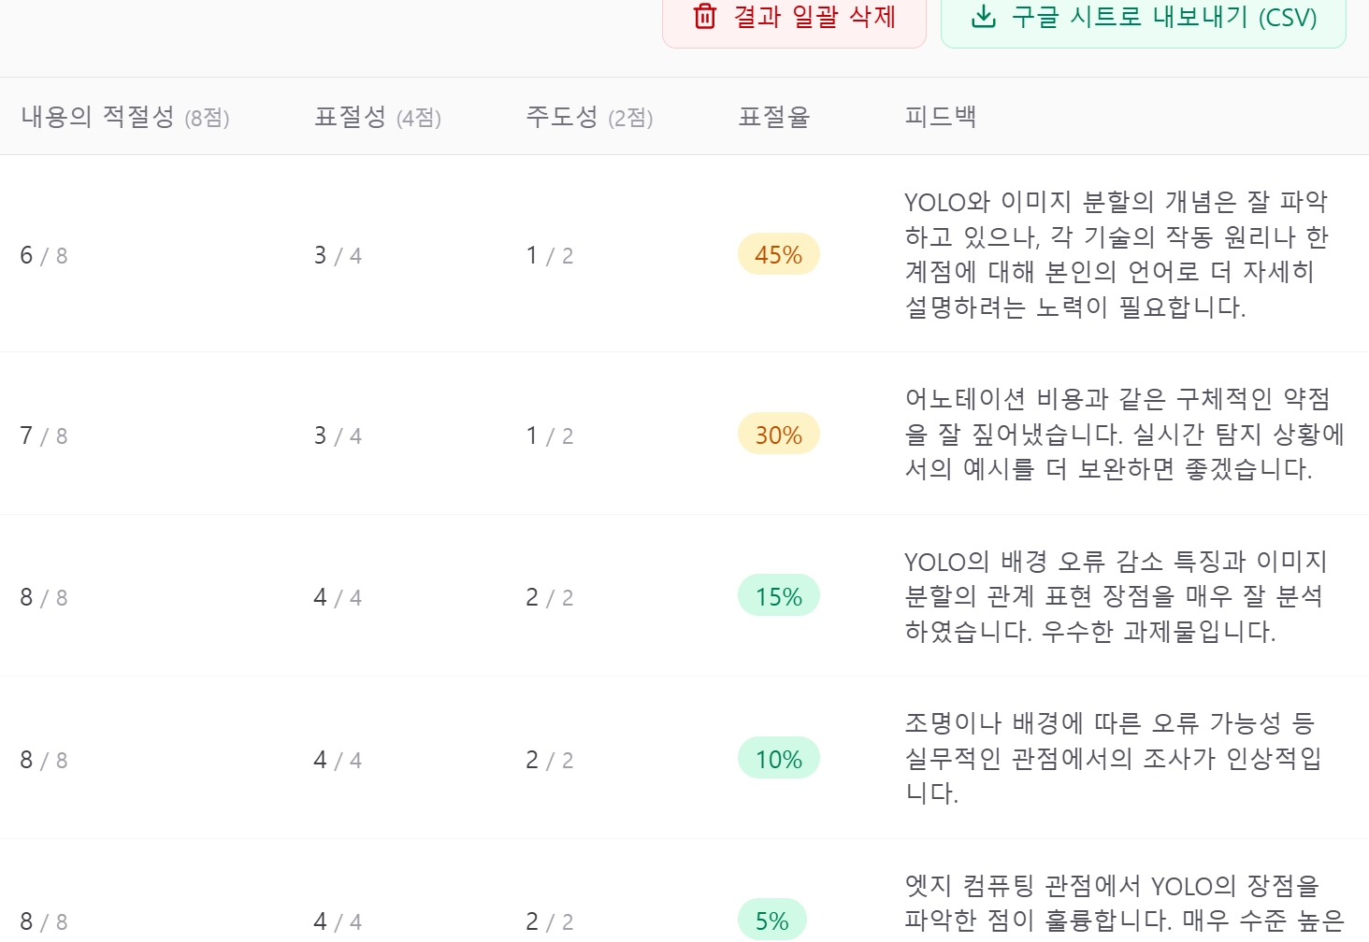The width and height of the screenshot is (1369, 942).
Task: Select the 45% plagiarism rate badge
Action: pyautogui.click(x=778, y=255)
